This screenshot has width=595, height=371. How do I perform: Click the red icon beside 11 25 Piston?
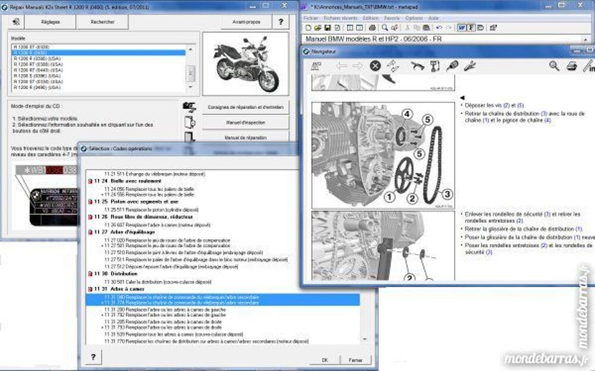(90, 202)
